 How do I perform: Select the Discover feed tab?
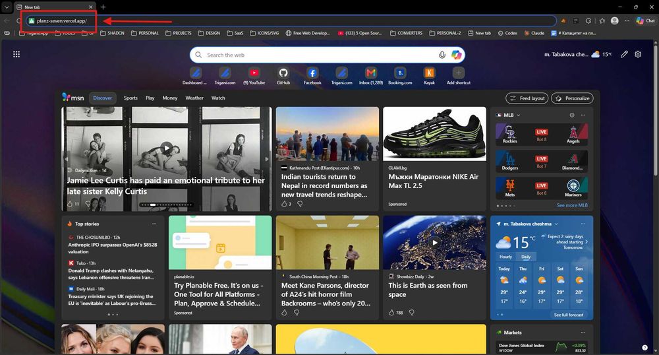tap(103, 98)
